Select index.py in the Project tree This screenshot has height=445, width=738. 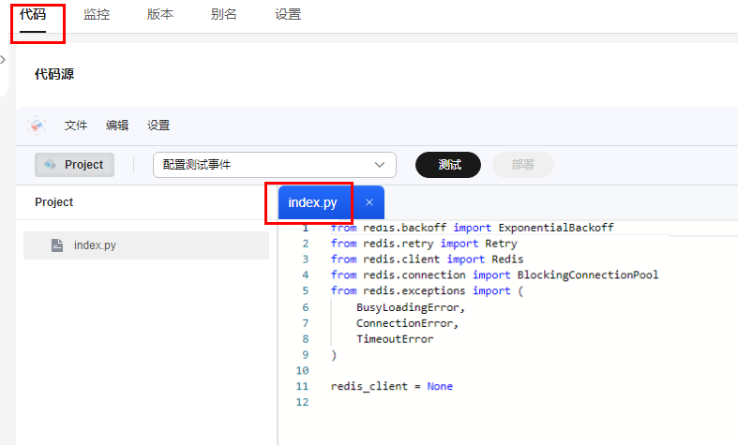[95, 245]
